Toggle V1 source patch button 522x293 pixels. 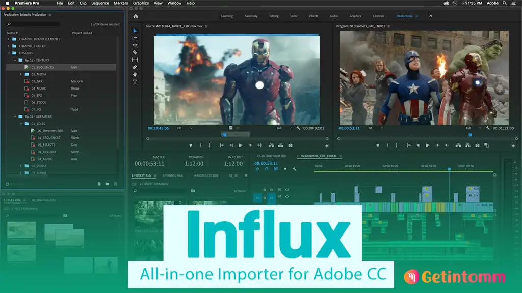pos(257,198)
